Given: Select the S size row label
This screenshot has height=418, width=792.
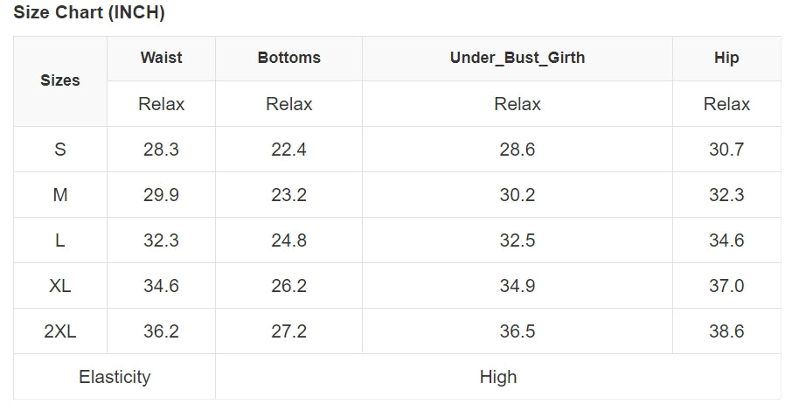Looking at the screenshot, I should [60, 150].
